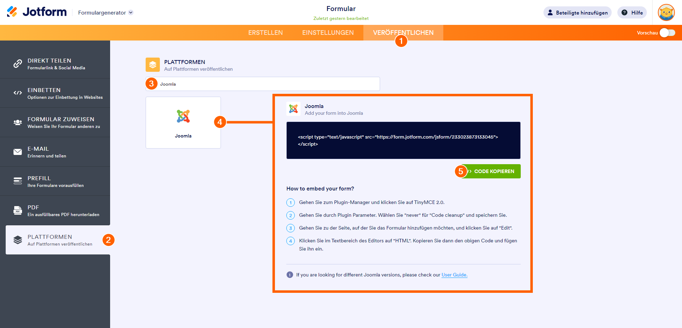Open FORMULAR ZUWEISEN sidebar item

tap(55, 122)
